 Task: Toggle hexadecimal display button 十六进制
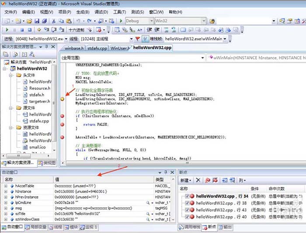coord(76,30)
